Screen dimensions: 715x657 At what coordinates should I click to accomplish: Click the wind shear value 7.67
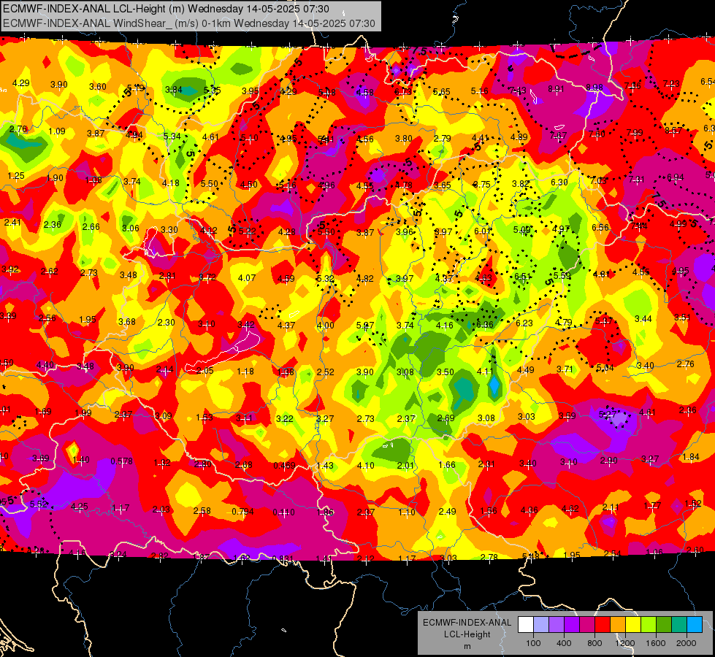[558, 135]
